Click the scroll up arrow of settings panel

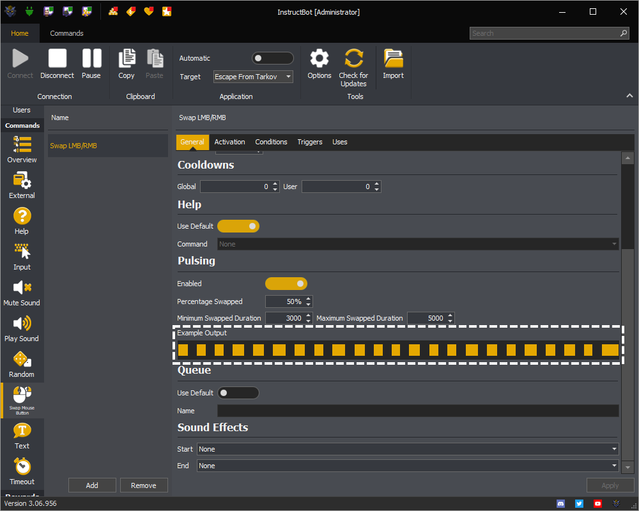(627, 158)
